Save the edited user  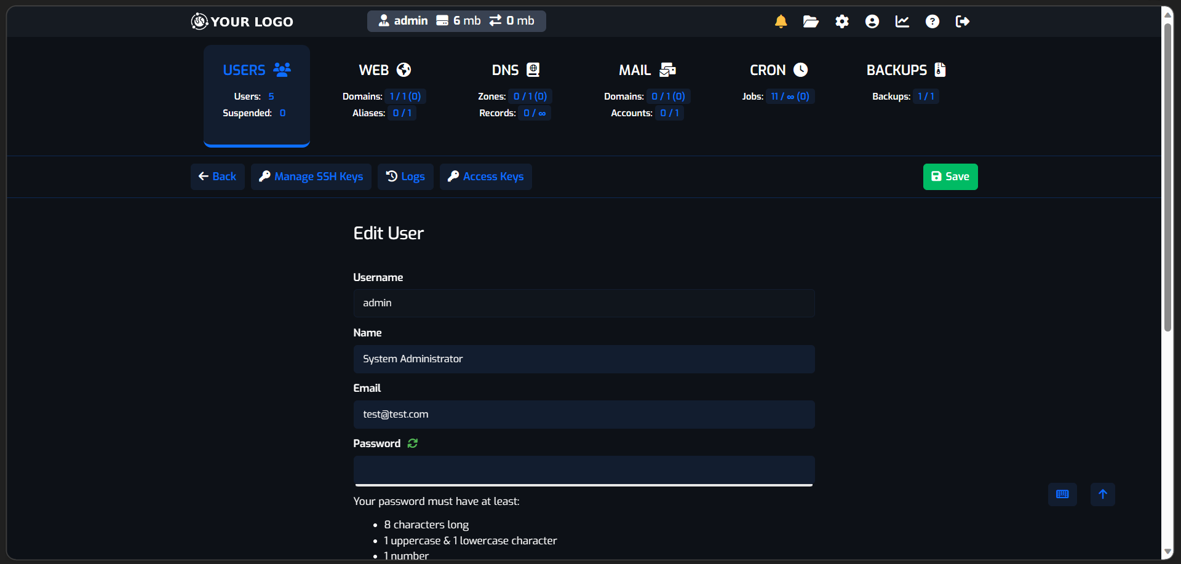click(950, 177)
